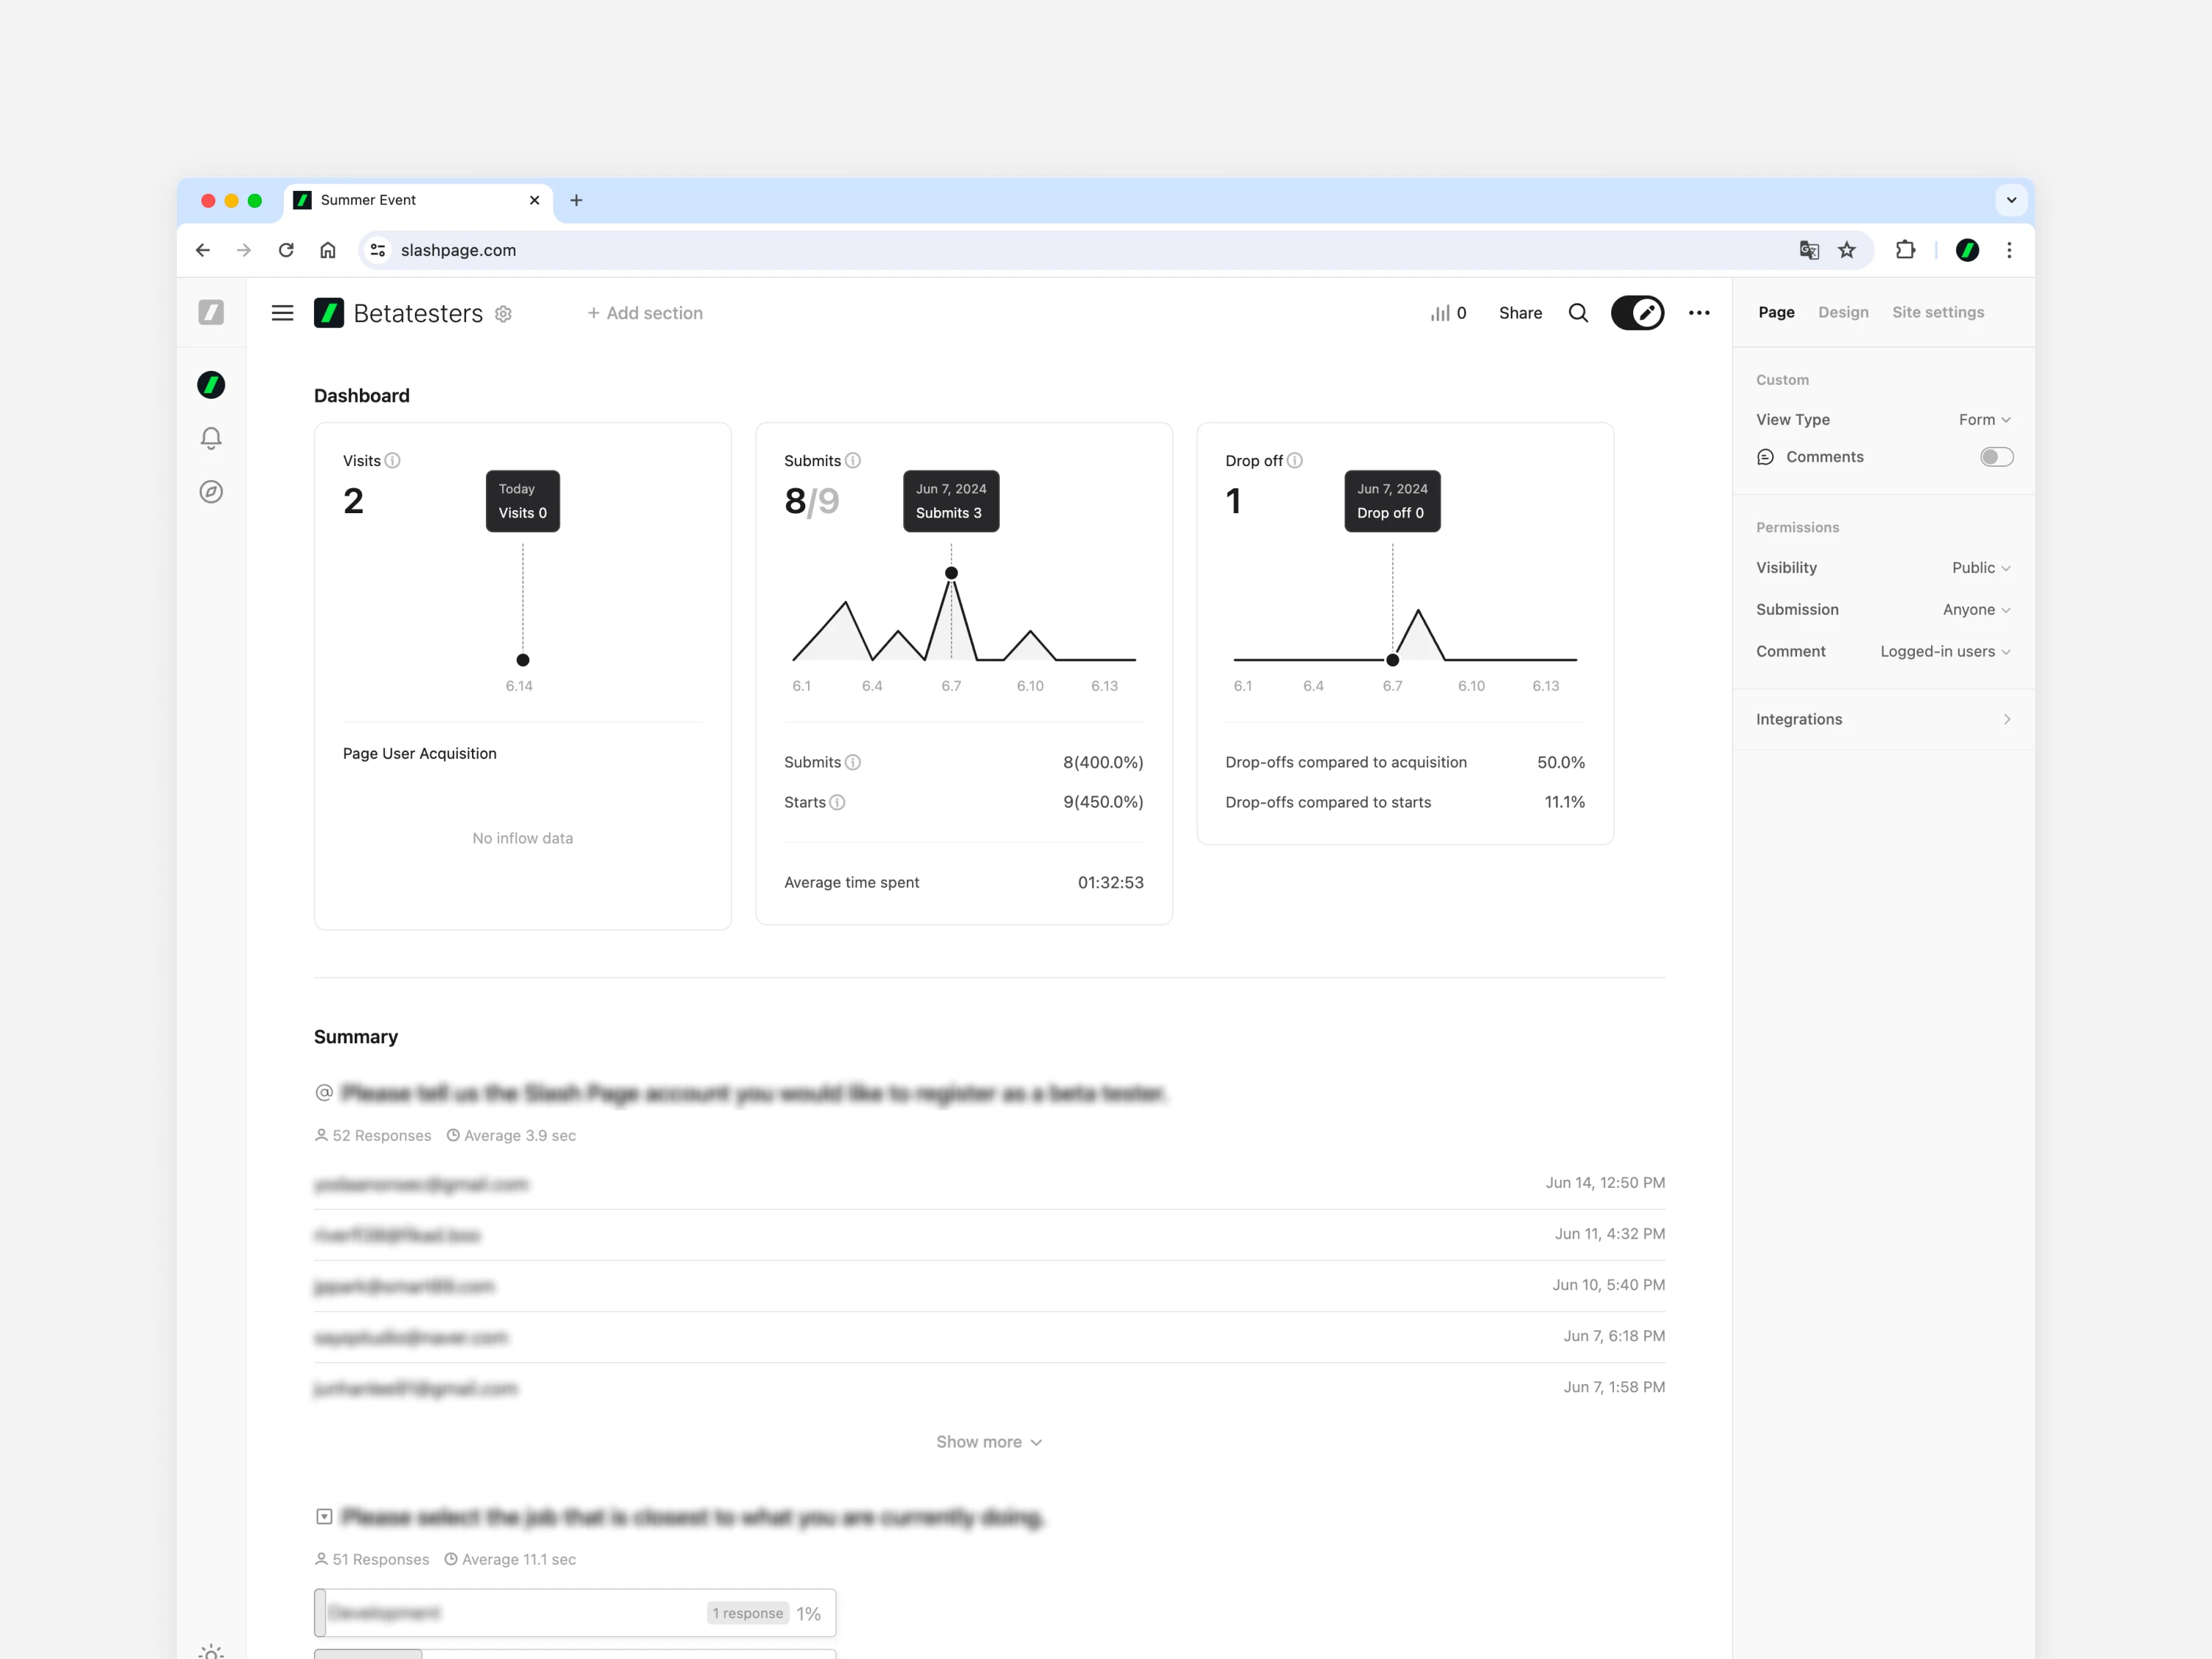Open the hamburger menu next to Betatesters
This screenshot has height=1659, width=2212.
283,313
